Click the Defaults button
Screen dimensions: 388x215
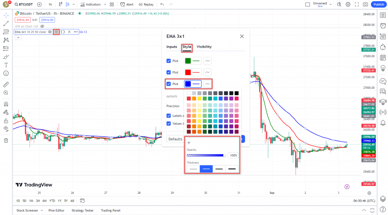point(175,139)
